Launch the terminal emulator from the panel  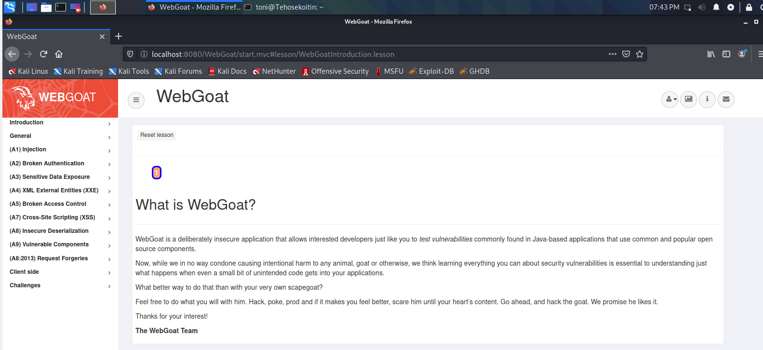[x=61, y=7]
